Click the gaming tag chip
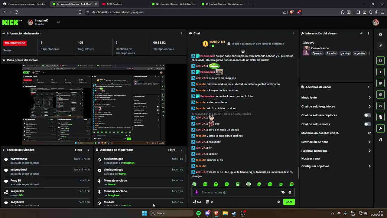The width and height of the screenshot is (387, 218). point(345,53)
